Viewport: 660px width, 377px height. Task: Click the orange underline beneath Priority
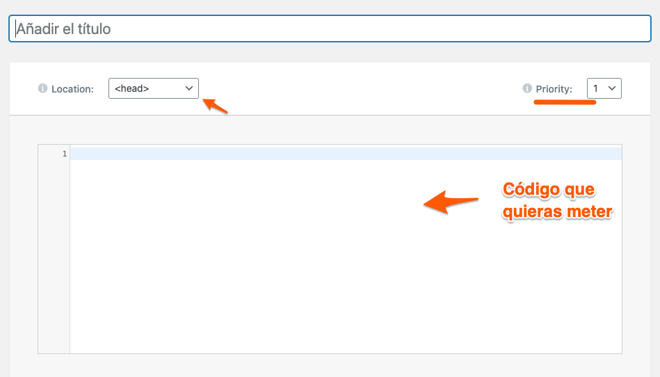(x=565, y=102)
